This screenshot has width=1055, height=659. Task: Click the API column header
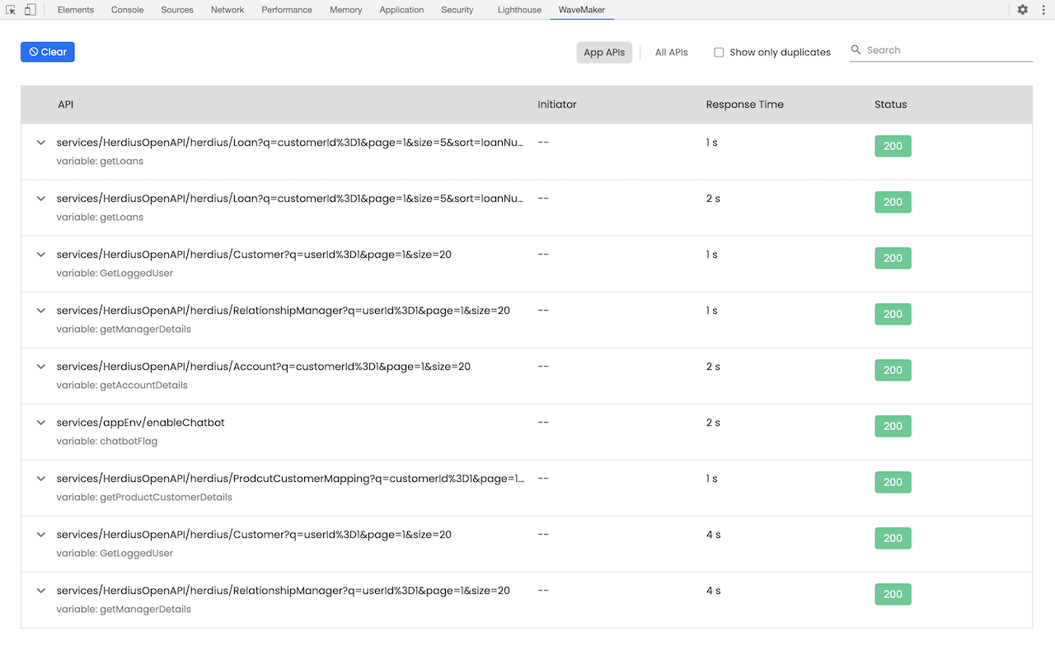point(66,105)
